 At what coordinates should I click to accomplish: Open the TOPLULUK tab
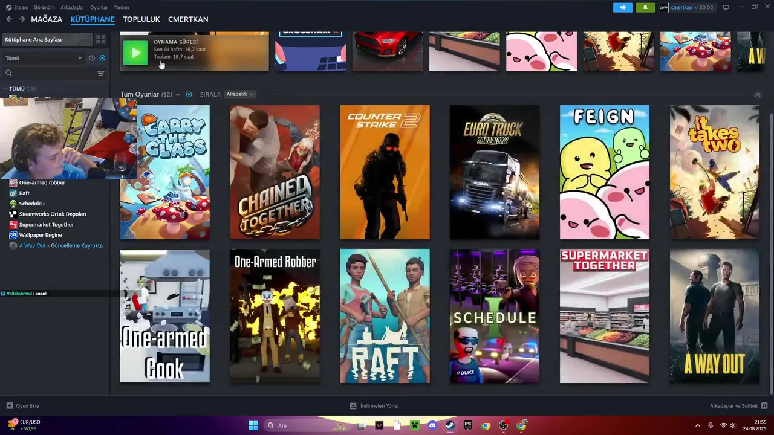pyautogui.click(x=141, y=19)
